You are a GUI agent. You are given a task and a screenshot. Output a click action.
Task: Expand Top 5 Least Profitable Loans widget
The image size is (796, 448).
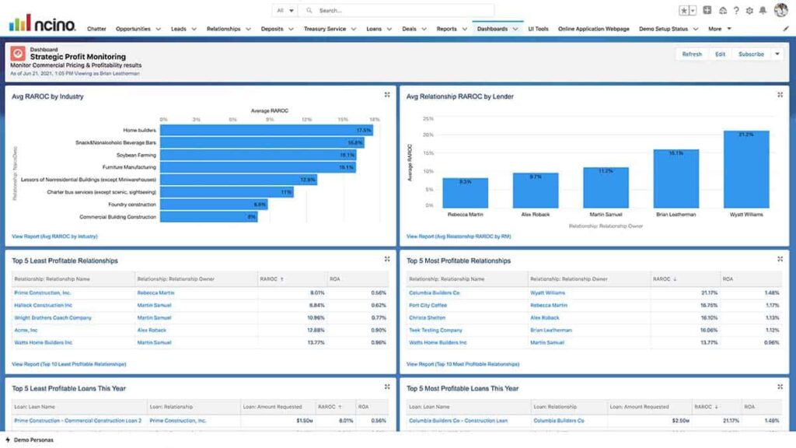click(x=387, y=387)
